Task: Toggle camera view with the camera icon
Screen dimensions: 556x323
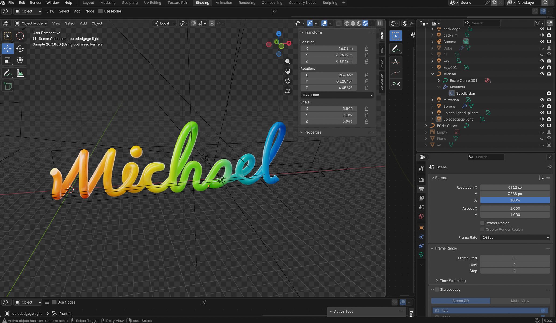Action: point(288,81)
